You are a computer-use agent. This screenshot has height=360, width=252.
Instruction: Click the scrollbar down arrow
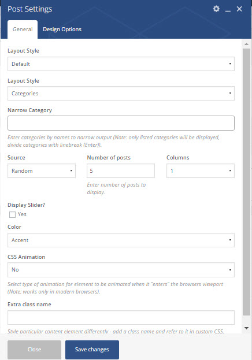[x=246, y=328]
